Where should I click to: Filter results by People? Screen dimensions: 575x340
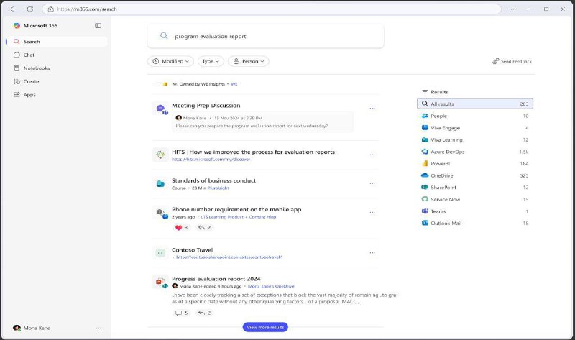click(x=475, y=116)
